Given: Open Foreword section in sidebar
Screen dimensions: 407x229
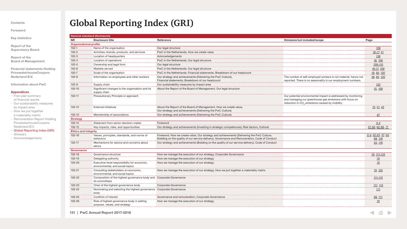Looking at the screenshot, I should (18, 30).
